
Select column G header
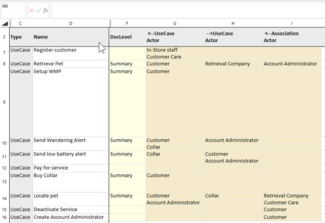pos(175,23)
